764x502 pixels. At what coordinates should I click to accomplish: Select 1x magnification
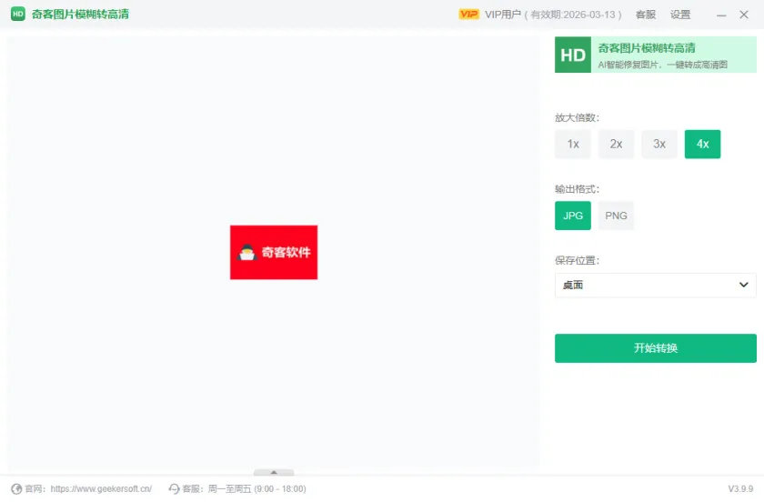point(573,145)
